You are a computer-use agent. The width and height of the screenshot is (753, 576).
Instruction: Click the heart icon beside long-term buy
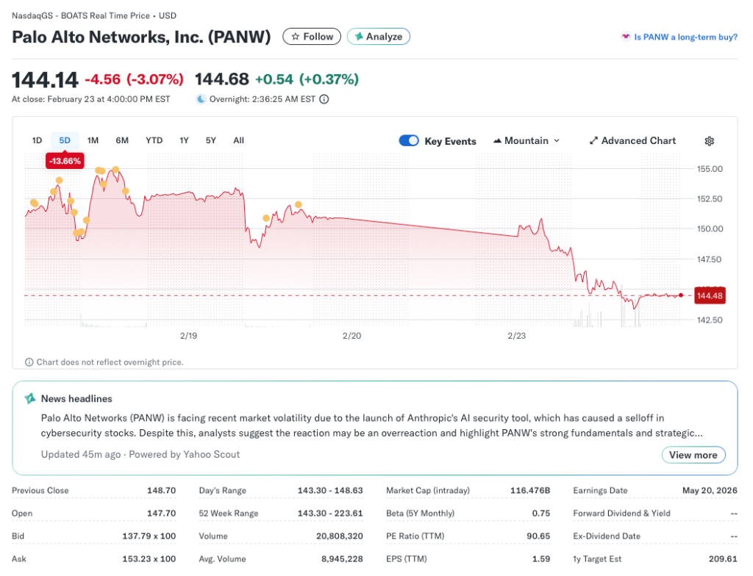pyautogui.click(x=626, y=37)
